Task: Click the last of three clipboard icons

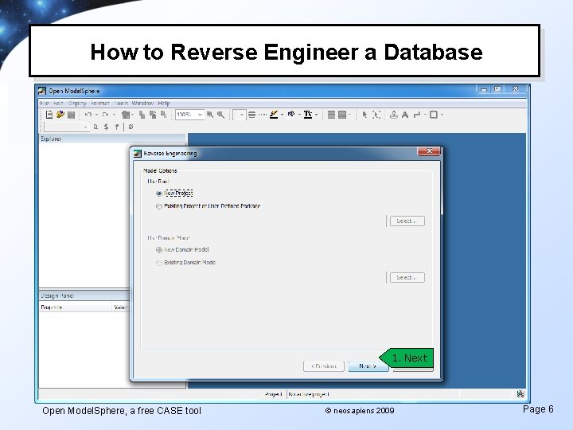Action: click(x=163, y=115)
